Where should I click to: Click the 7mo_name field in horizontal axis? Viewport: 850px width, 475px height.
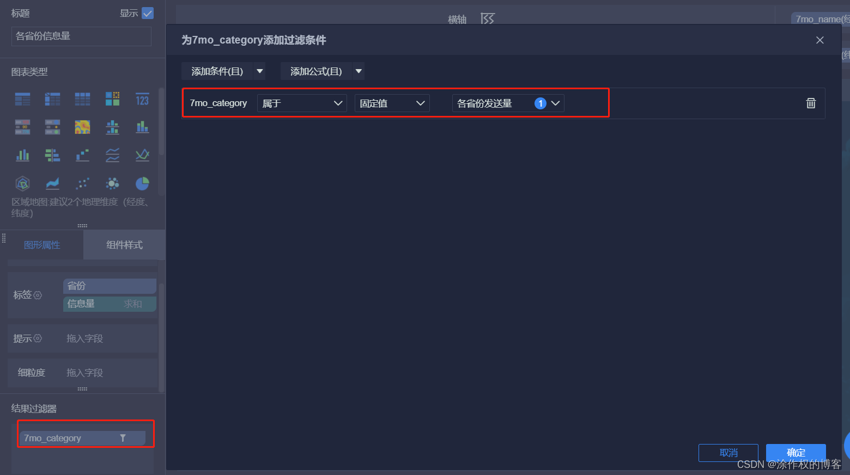click(x=820, y=19)
